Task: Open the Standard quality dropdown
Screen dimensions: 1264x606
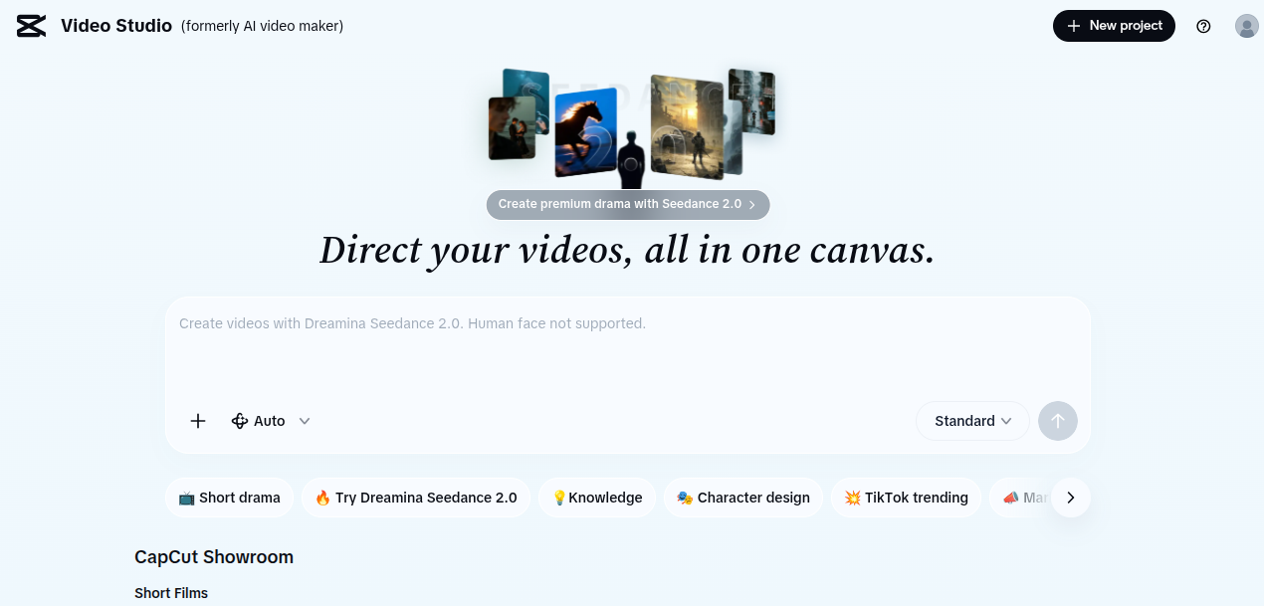Action: coord(972,421)
